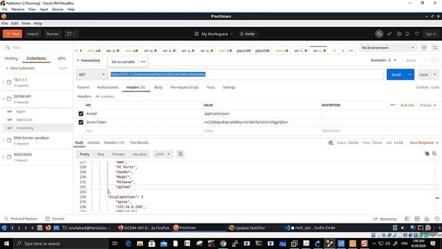Toggle the sidebar layout icon in the status bar
Screen dimensions: 442x249
407,219
